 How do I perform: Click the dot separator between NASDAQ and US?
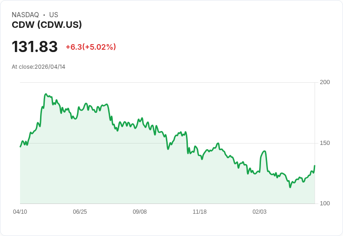click(44, 15)
